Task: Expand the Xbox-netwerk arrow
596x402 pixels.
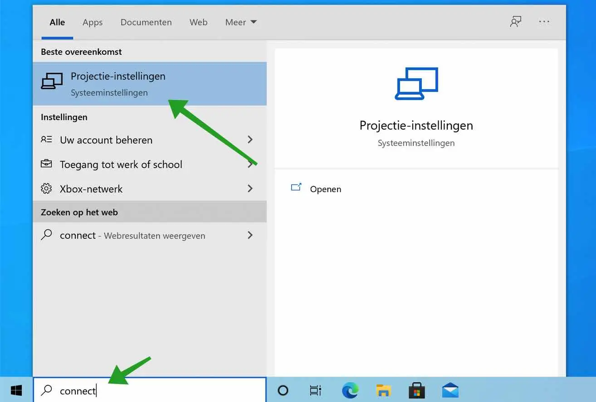Action: [250, 189]
